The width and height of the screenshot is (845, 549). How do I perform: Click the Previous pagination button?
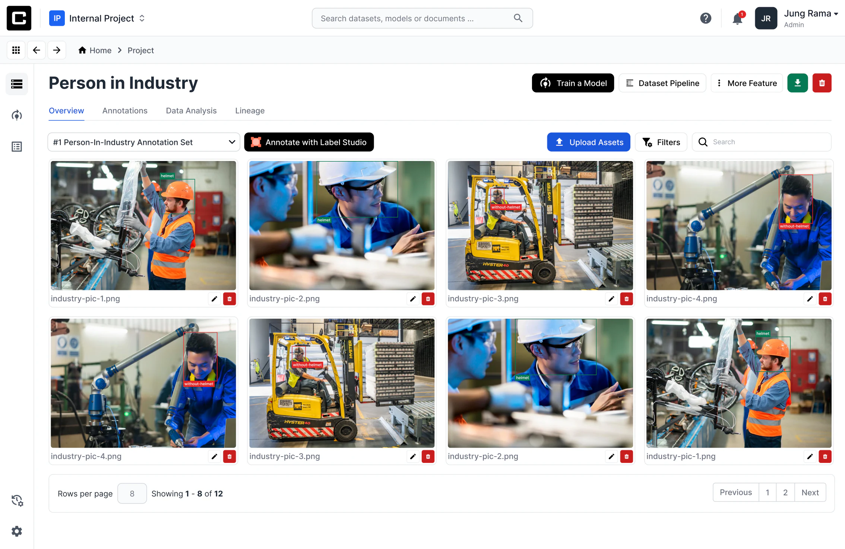point(736,492)
